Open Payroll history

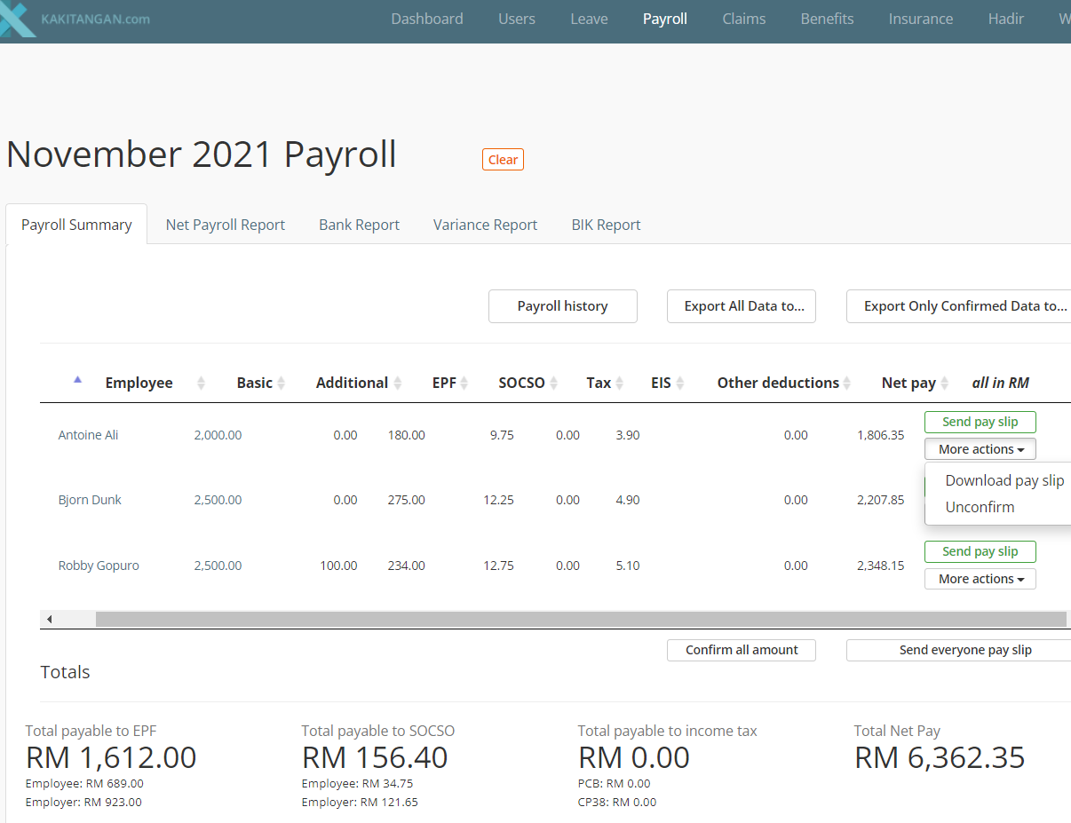coord(562,305)
